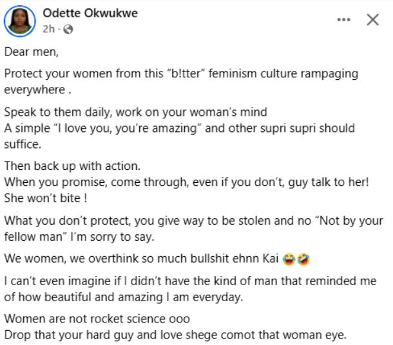Click the globe public audience icon
This screenshot has width=393, height=345.
[69, 29]
